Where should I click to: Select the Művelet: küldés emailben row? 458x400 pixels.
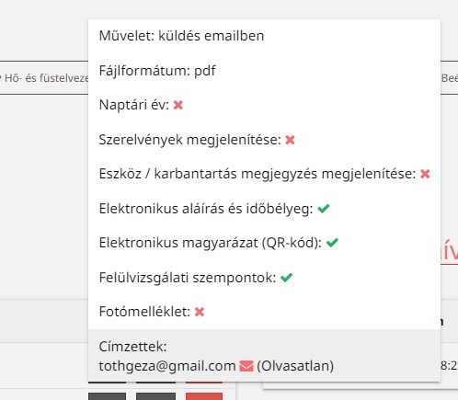(264, 36)
